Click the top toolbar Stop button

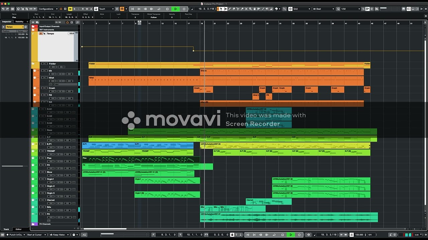click(167, 9)
